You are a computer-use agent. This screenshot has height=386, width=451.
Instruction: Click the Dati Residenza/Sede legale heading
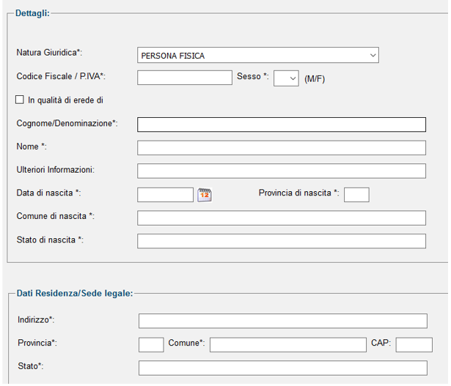75,293
